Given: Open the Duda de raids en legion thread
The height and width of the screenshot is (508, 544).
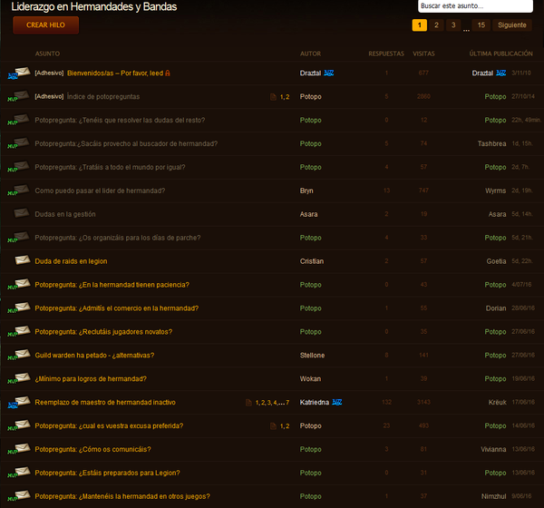Looking at the screenshot, I should [x=71, y=261].
